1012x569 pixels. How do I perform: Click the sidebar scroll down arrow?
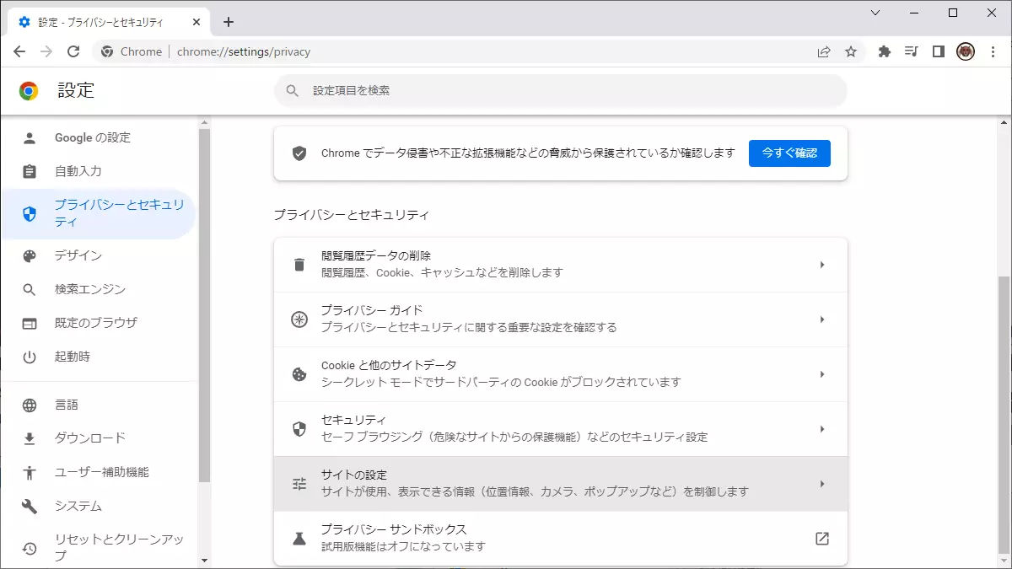click(204, 561)
